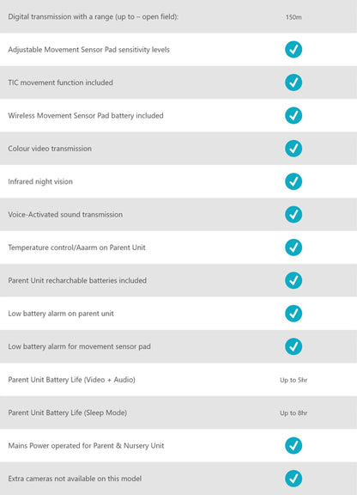The width and height of the screenshot is (357, 495).
Task: Click the Mains Power operated checkmark icon
Action: tap(293, 445)
